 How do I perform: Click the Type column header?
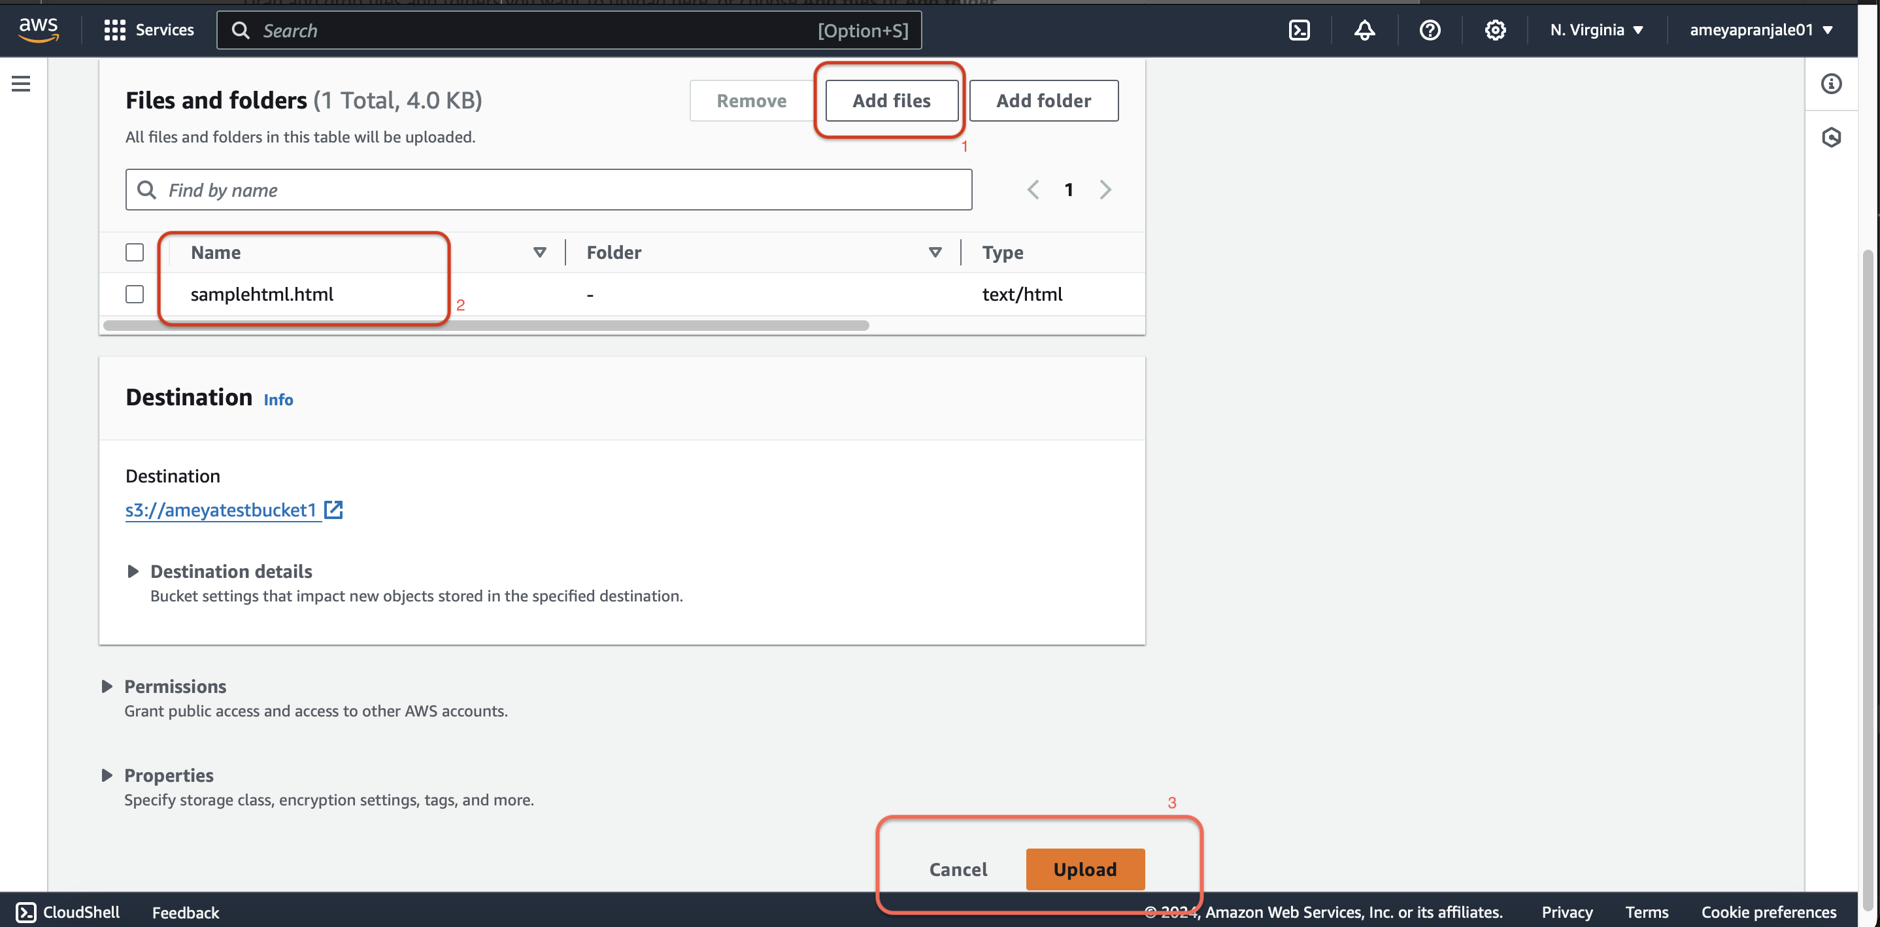pos(1002,252)
